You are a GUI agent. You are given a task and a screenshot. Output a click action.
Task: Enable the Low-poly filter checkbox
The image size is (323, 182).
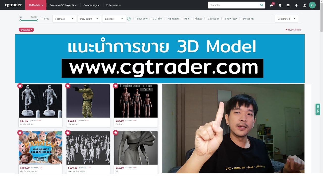tap(135, 19)
